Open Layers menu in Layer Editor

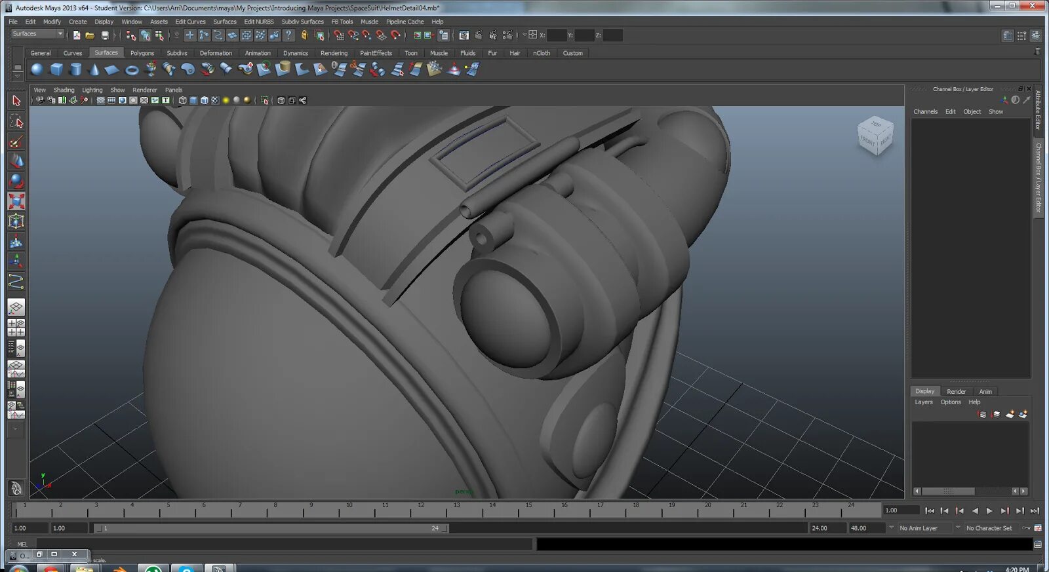[924, 402]
